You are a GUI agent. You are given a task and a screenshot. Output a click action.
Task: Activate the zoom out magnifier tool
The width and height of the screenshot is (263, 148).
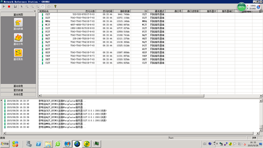(x=32, y=7)
